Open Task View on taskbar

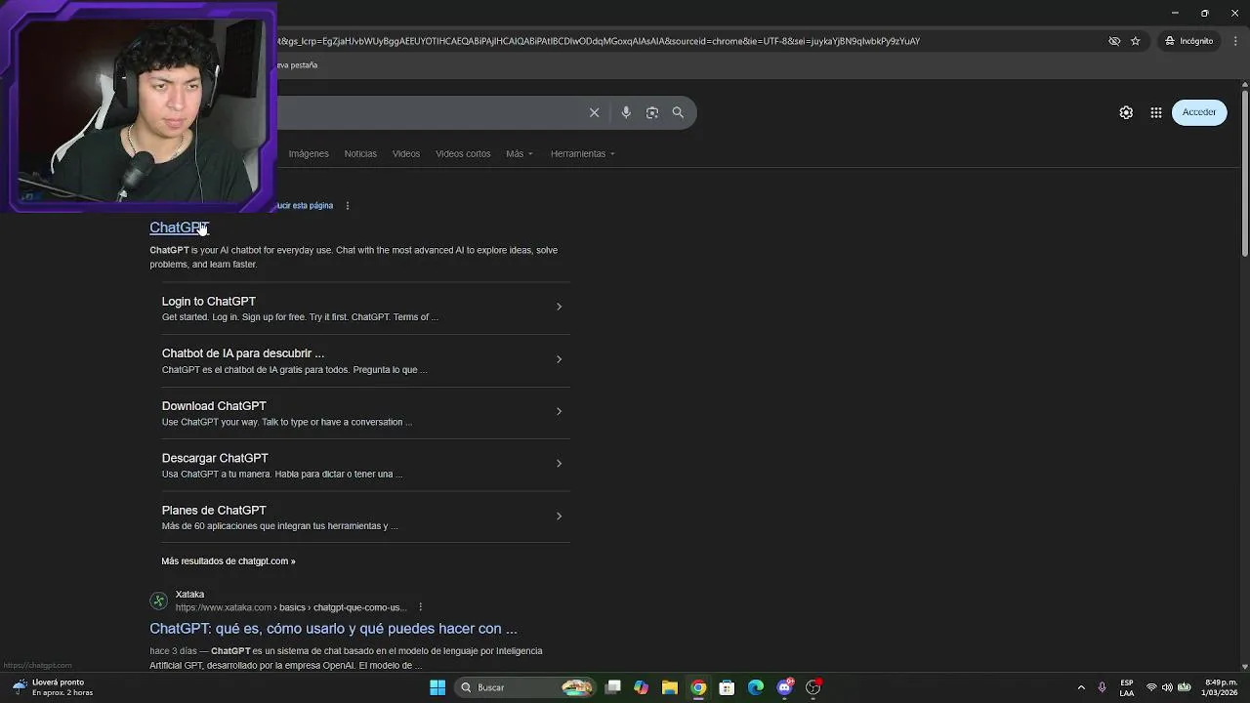coord(613,687)
